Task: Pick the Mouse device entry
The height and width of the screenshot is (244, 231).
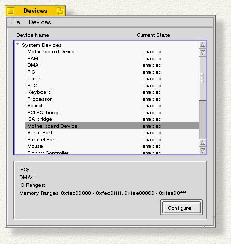Action: coord(112,146)
